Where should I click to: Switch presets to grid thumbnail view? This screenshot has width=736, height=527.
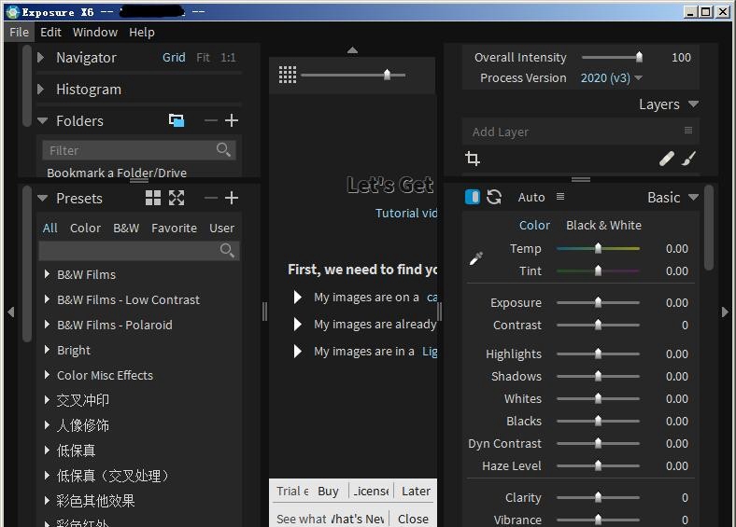point(153,198)
